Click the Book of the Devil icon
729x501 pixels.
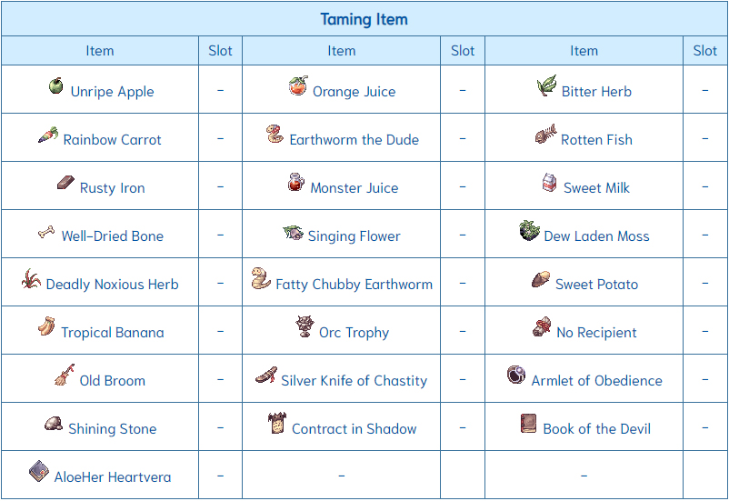coord(528,424)
